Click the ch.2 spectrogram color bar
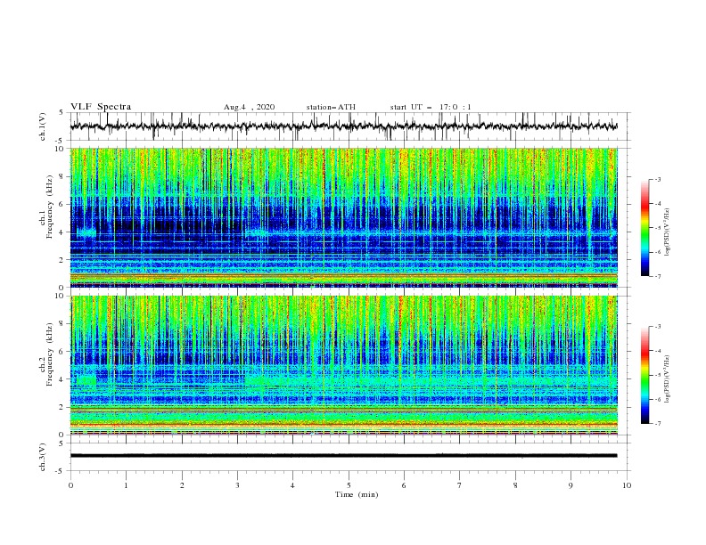This screenshot has width=706, height=545. coord(644,375)
